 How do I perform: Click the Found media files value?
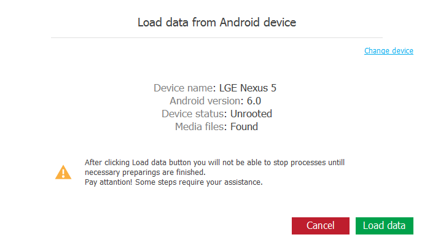pos(244,127)
